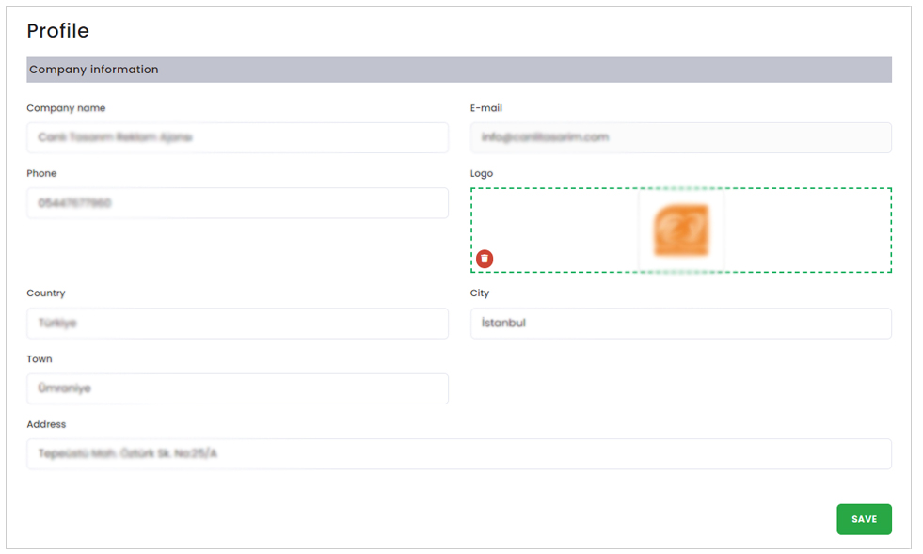
Task: Click the "Address" field label
Action: (x=46, y=424)
